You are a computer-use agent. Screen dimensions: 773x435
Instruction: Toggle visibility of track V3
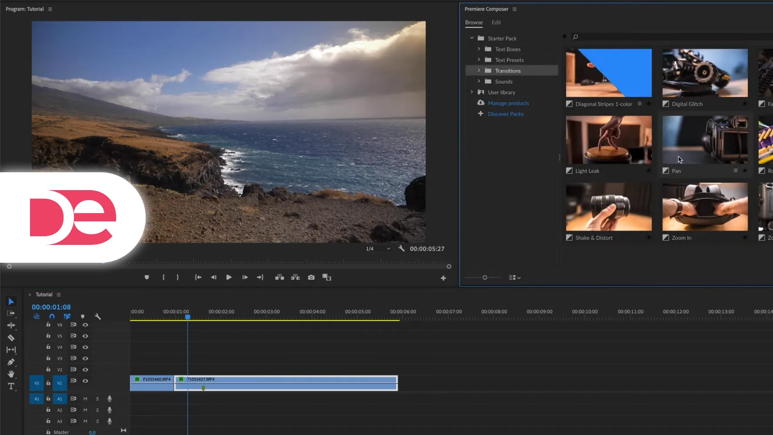pos(85,358)
